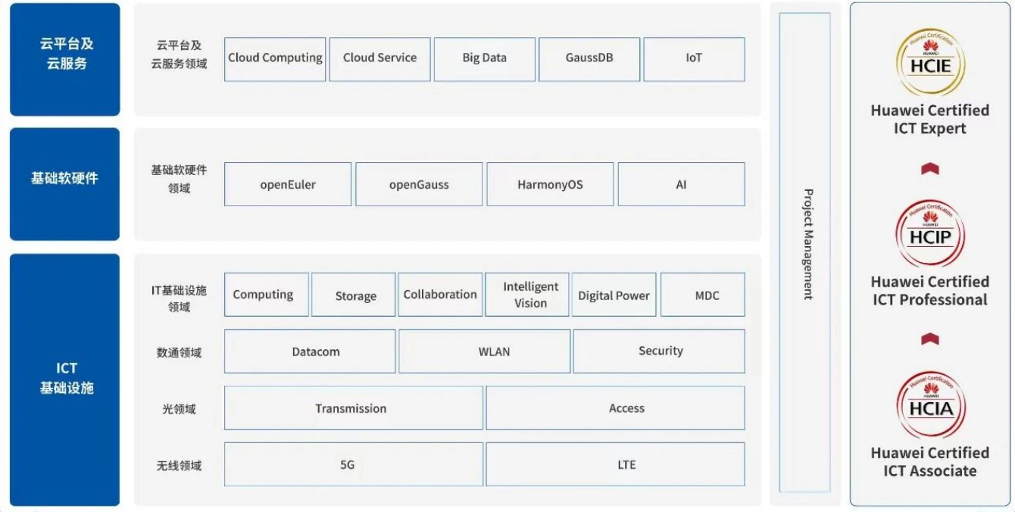Click the HCIP red certification badge
1015x512 pixels.
point(929,233)
